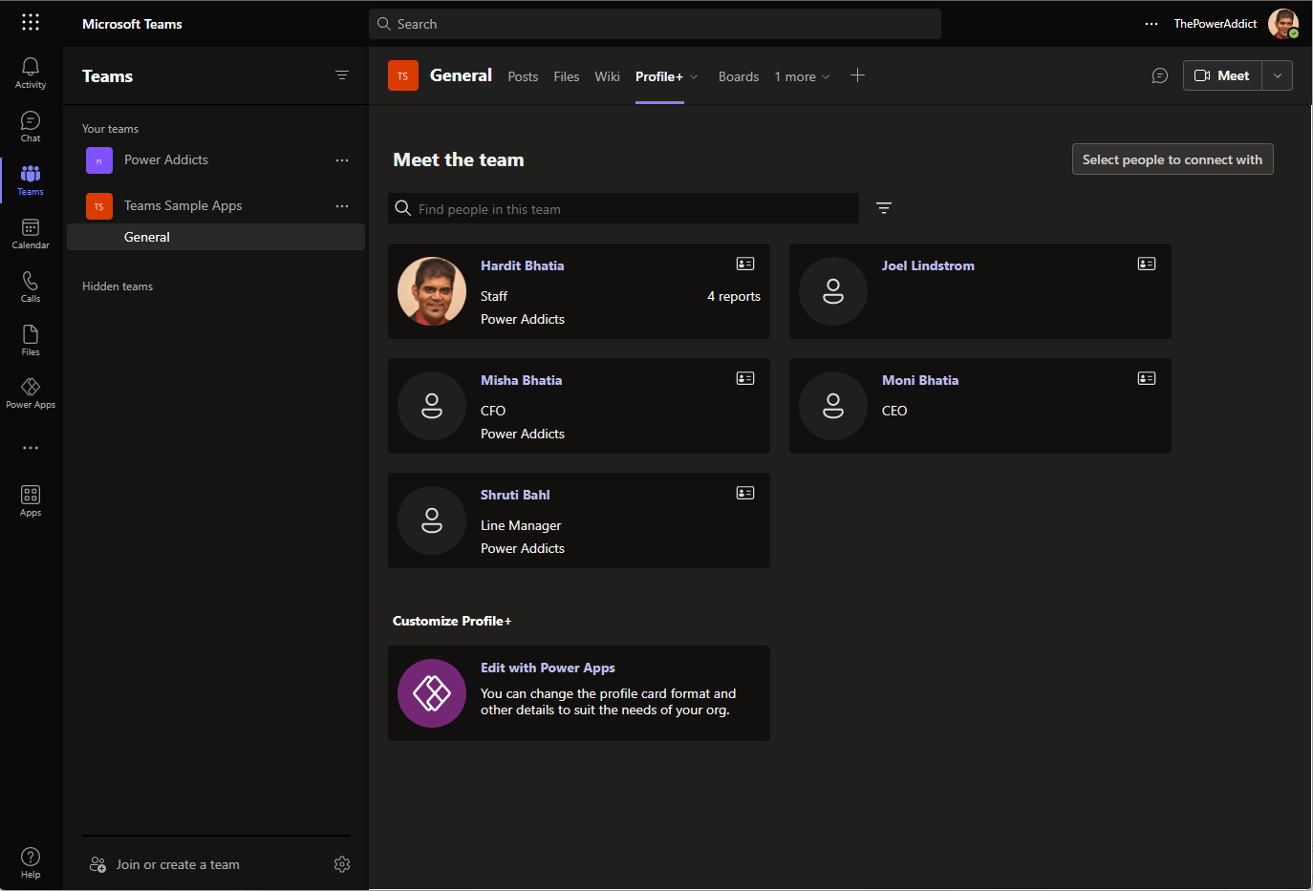Open the Activity feed
This screenshot has width=1313, height=891.
pos(31,73)
